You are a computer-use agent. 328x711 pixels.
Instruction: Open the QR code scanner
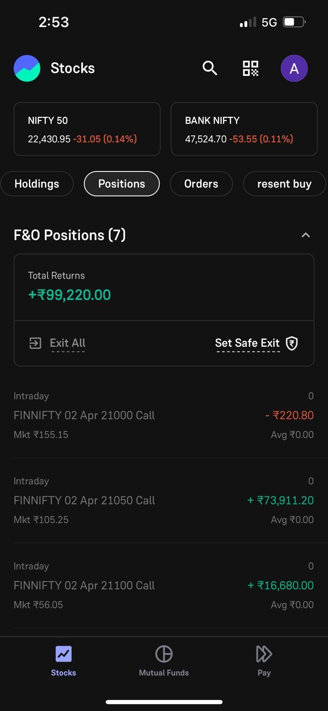click(250, 68)
